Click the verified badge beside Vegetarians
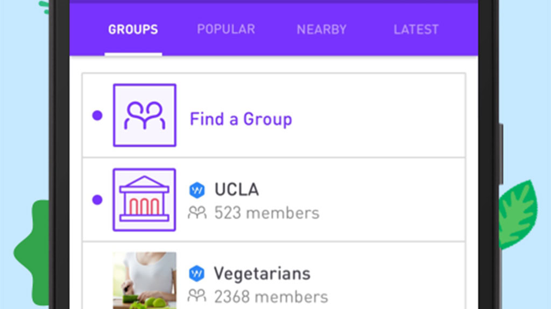The image size is (551, 309). (197, 274)
